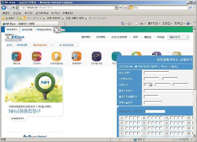Click the 출금계좌번호 input field
The image size is (197, 142).
tap(168, 91)
